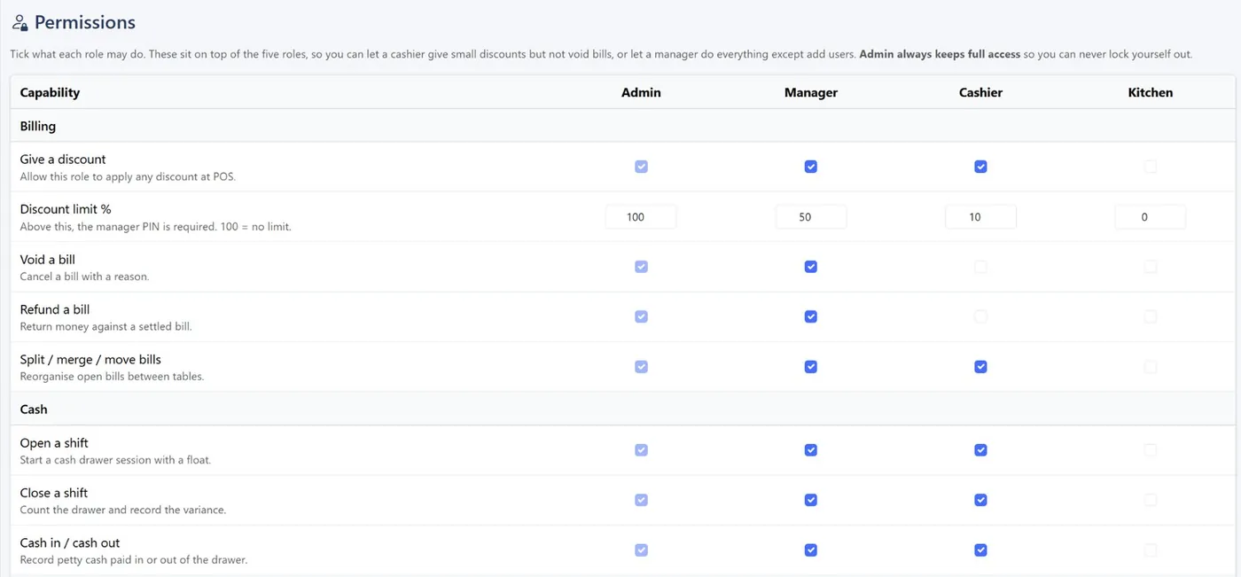The width and height of the screenshot is (1241, 577).
Task: Uncheck Cashier permission for Give a discount
Action: click(x=980, y=167)
